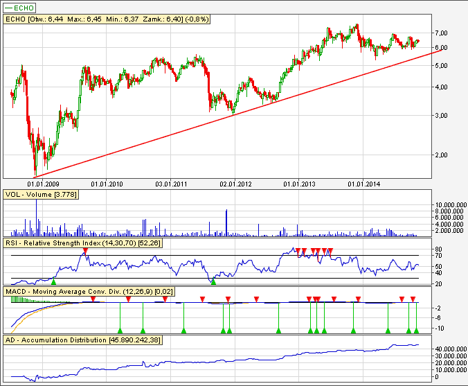Select the leftmost red sell arrow in RSI panel
This screenshot has width=468, height=386.
pyautogui.click(x=85, y=251)
